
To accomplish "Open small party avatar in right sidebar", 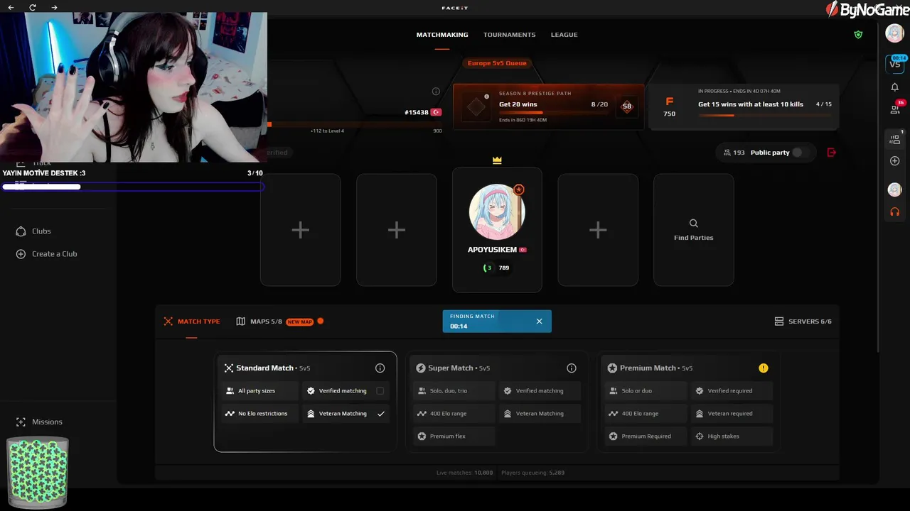I will point(894,189).
